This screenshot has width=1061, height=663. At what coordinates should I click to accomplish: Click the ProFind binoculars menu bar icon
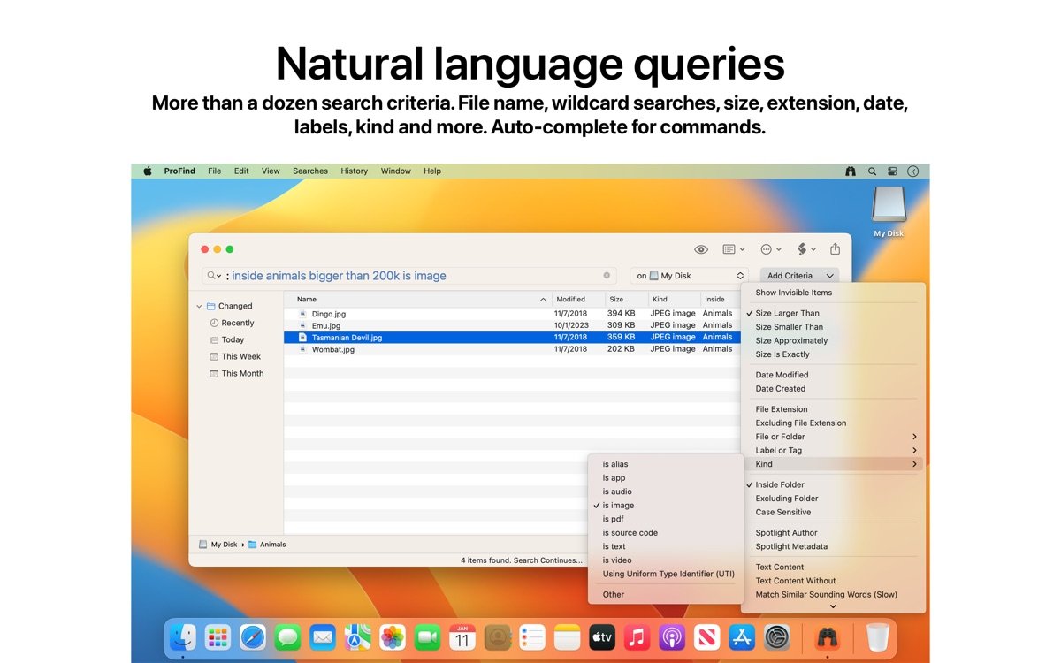[x=851, y=171]
